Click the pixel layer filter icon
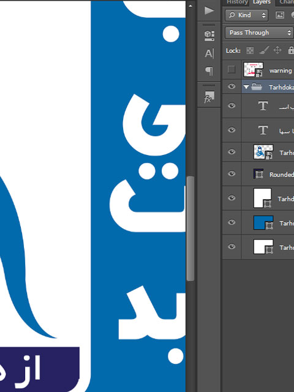 [x=280, y=15]
